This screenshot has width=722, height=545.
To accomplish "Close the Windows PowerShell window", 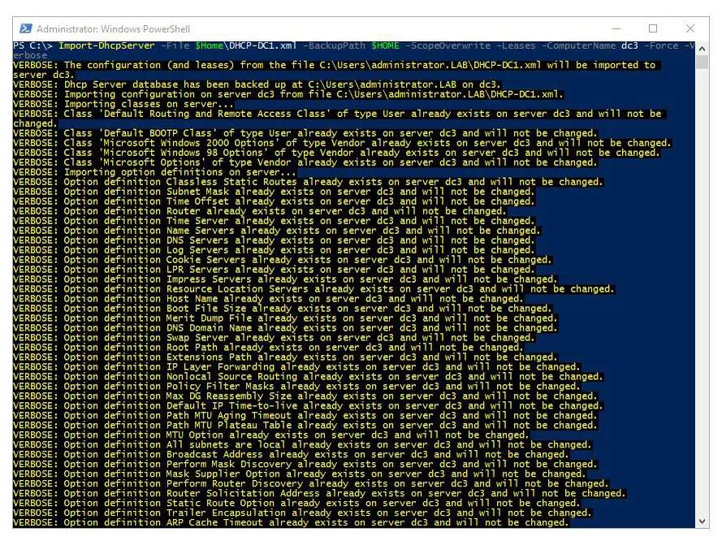I will click(x=690, y=28).
